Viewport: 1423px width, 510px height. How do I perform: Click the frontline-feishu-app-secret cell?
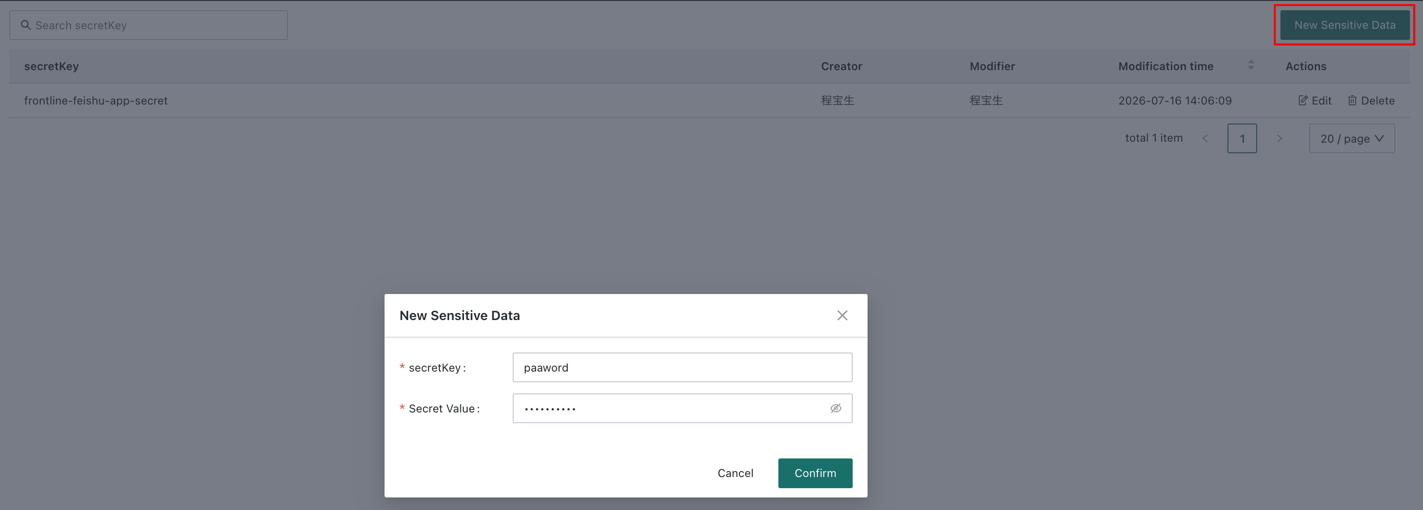[x=96, y=101]
